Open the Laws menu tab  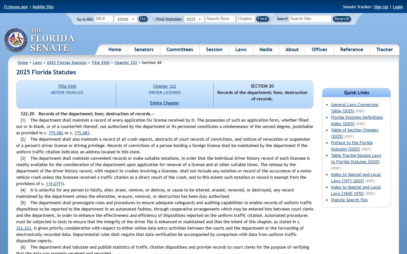coord(241,50)
